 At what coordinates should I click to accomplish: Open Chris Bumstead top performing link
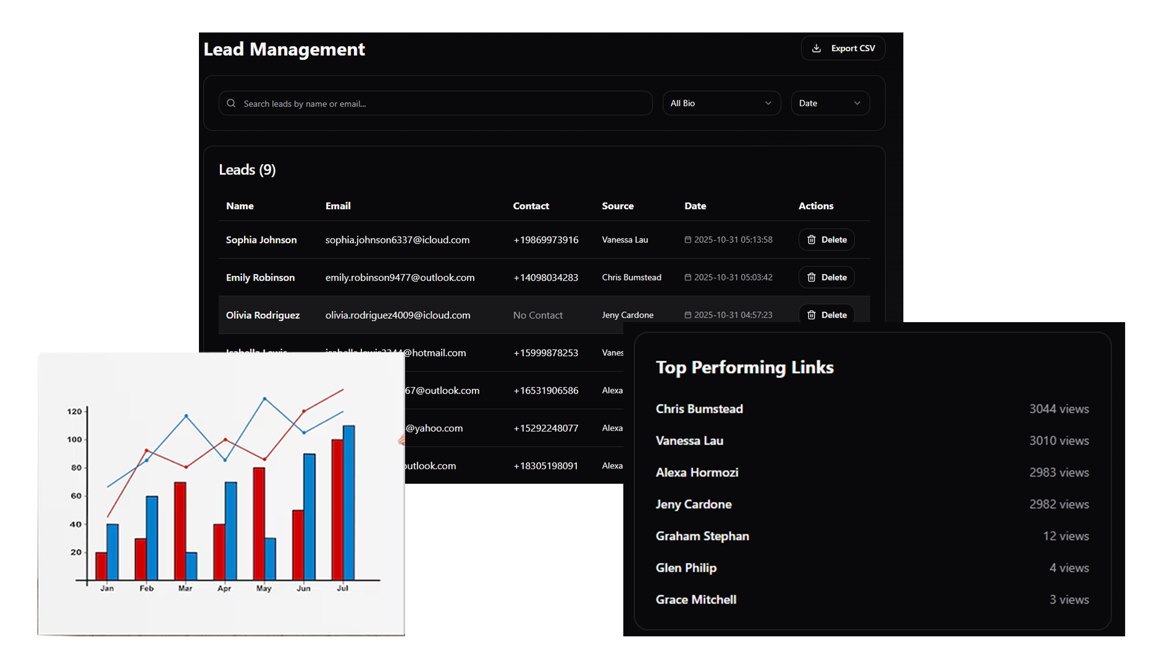click(x=699, y=409)
